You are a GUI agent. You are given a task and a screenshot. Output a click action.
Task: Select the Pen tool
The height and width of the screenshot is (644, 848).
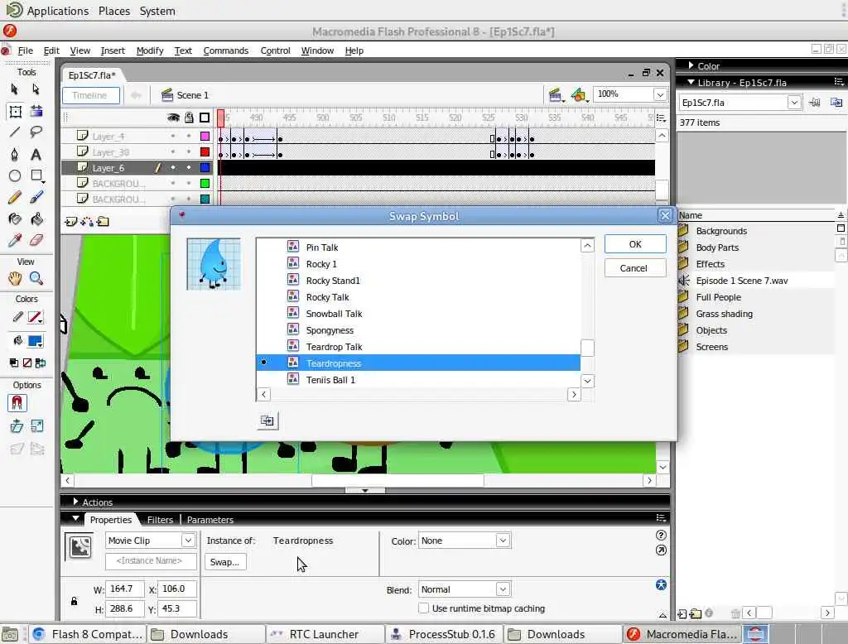[x=15, y=154]
